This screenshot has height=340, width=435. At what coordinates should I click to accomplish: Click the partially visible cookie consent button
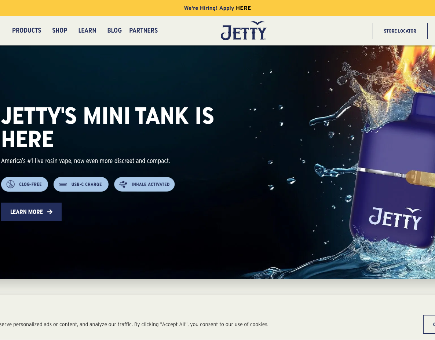(x=429, y=324)
